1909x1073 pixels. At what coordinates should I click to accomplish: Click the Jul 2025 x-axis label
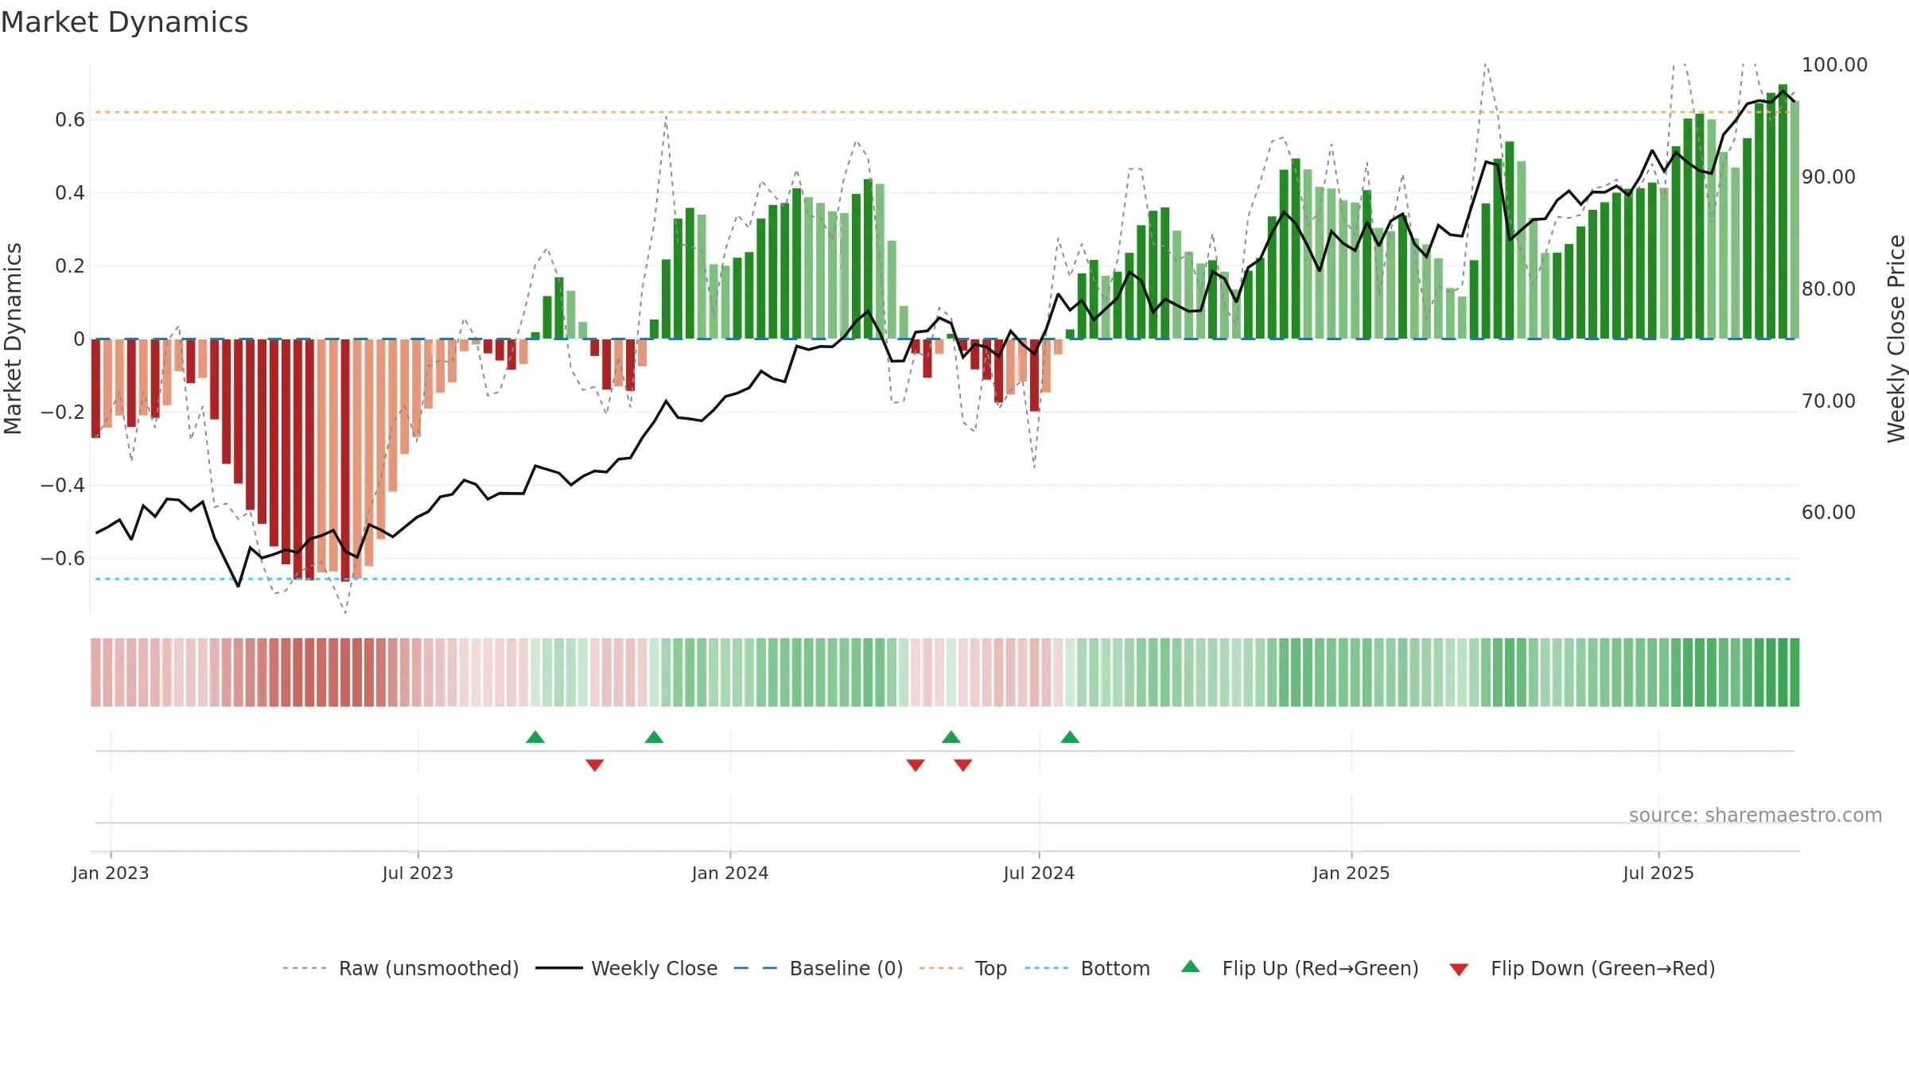coord(1658,873)
